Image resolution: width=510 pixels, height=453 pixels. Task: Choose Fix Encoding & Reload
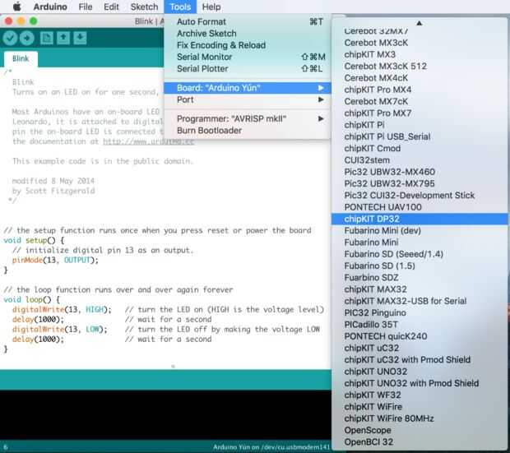tap(248, 45)
